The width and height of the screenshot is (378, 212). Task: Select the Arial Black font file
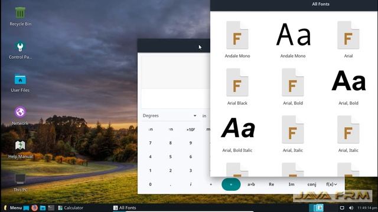(237, 87)
